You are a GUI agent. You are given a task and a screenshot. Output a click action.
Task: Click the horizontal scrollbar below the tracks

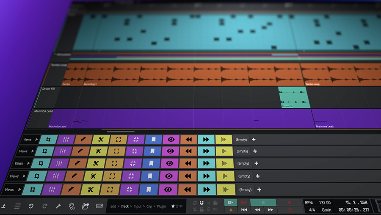[121, 132]
